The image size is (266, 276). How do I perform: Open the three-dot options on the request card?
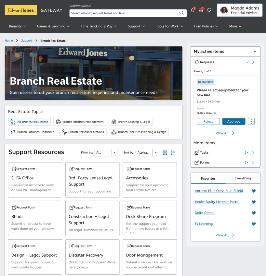point(251,121)
